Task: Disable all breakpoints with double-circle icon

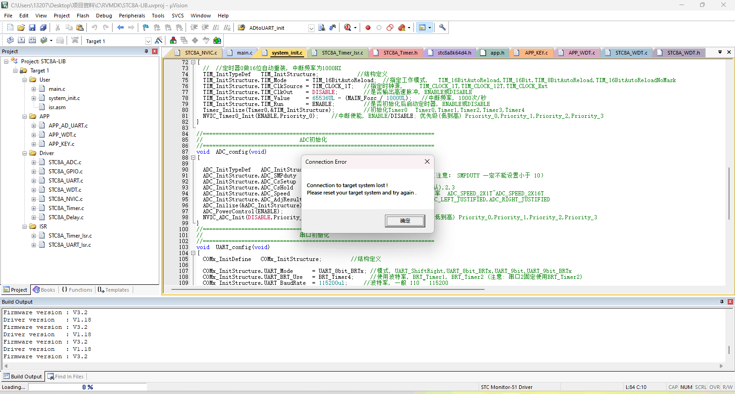Action: click(390, 28)
